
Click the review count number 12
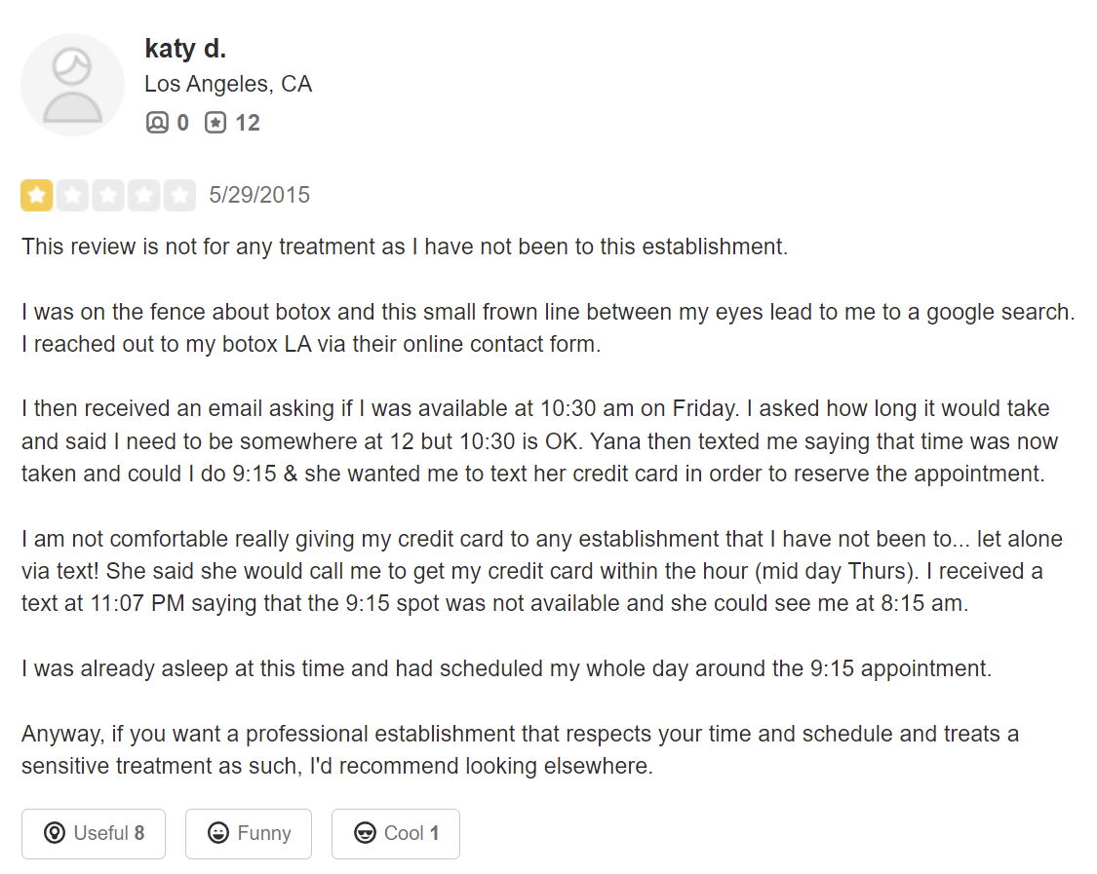point(248,123)
